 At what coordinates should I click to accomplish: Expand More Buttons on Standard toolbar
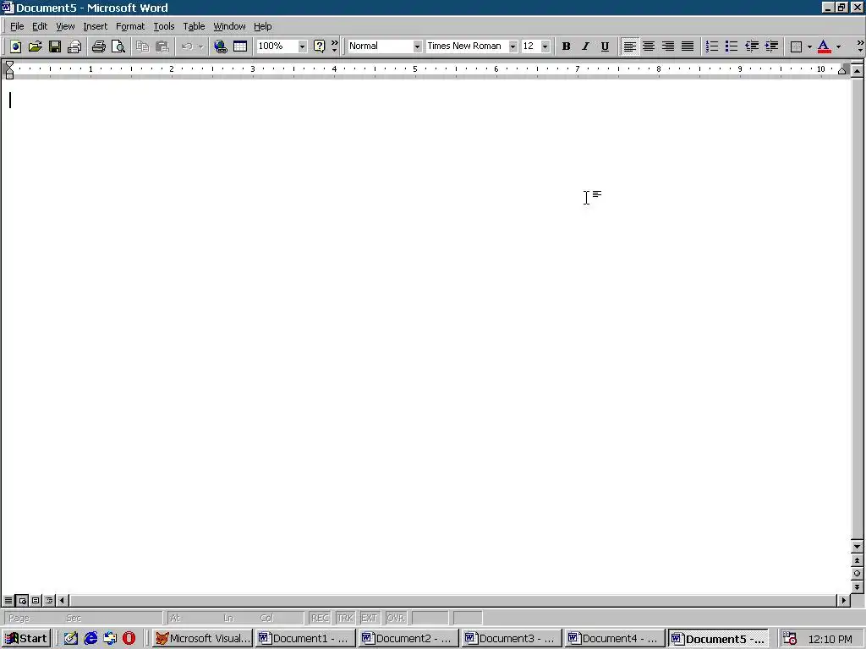[x=335, y=46]
